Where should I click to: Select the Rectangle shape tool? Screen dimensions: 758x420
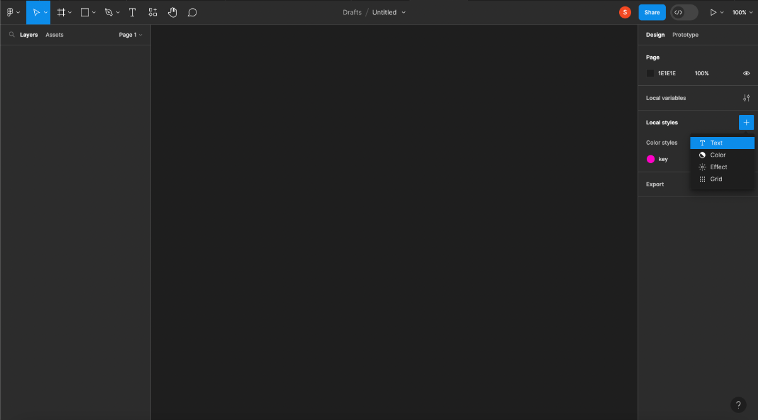click(85, 12)
